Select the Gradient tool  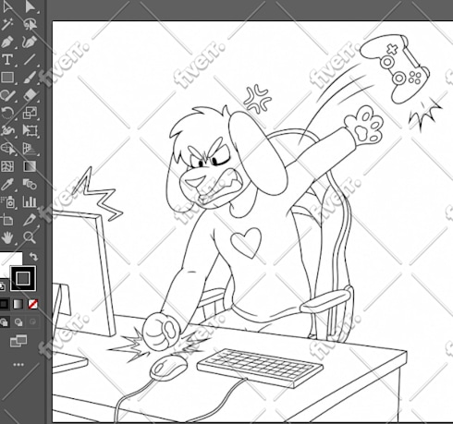pos(30,166)
